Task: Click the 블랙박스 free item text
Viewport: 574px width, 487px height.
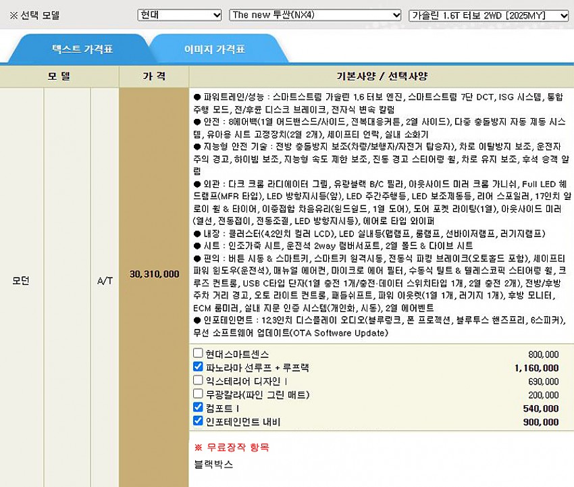Action: 213,465
